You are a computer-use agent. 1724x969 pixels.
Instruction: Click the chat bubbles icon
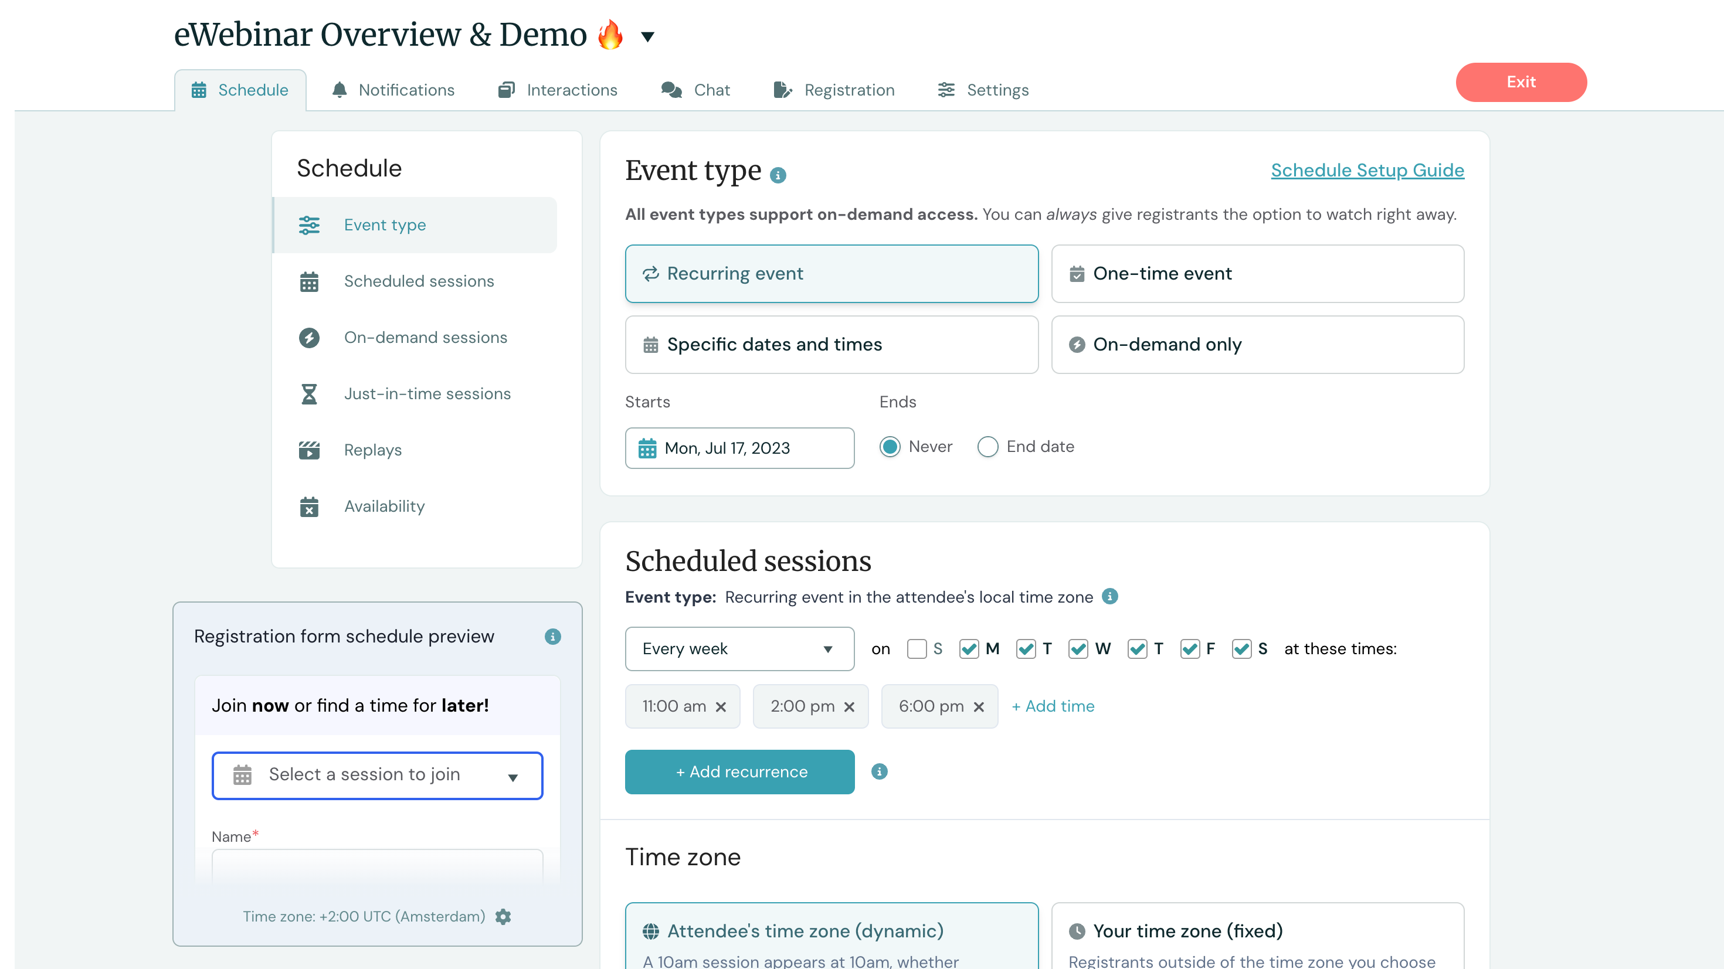pos(671,90)
